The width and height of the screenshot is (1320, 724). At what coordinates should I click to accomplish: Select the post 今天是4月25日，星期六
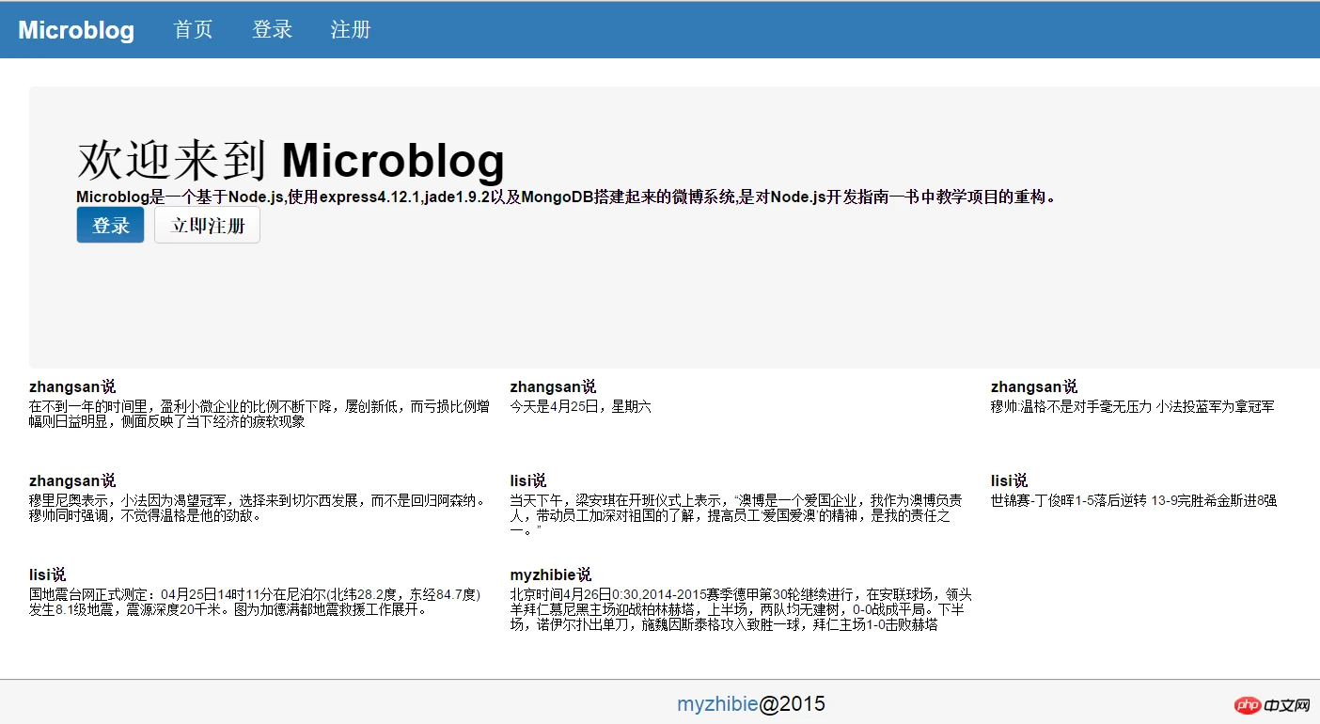pos(580,406)
